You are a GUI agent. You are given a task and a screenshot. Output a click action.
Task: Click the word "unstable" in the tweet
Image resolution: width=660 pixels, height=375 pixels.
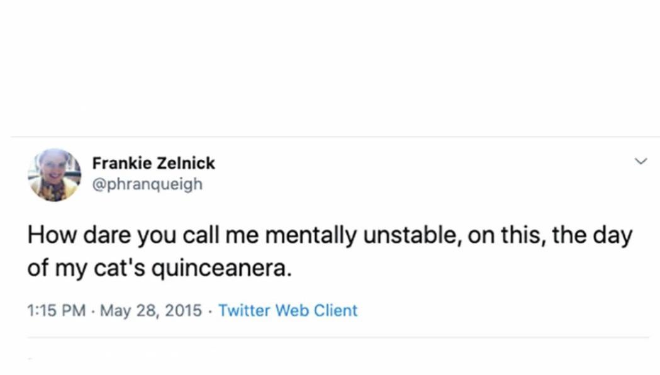click(403, 236)
